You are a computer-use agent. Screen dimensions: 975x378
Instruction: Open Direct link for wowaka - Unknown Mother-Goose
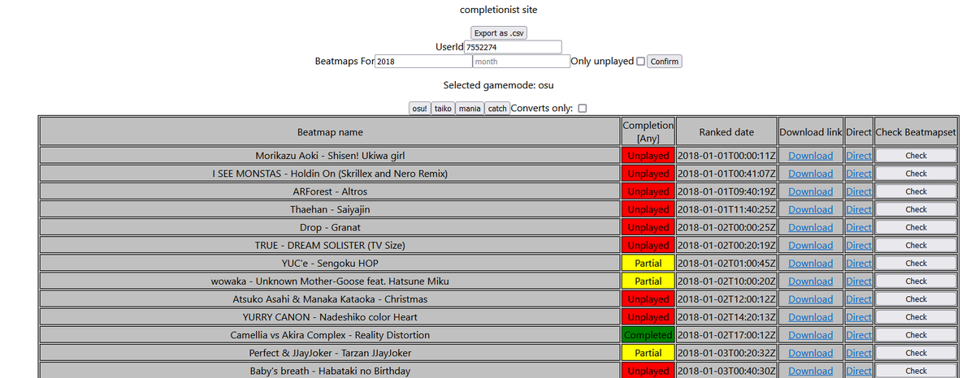coord(859,281)
